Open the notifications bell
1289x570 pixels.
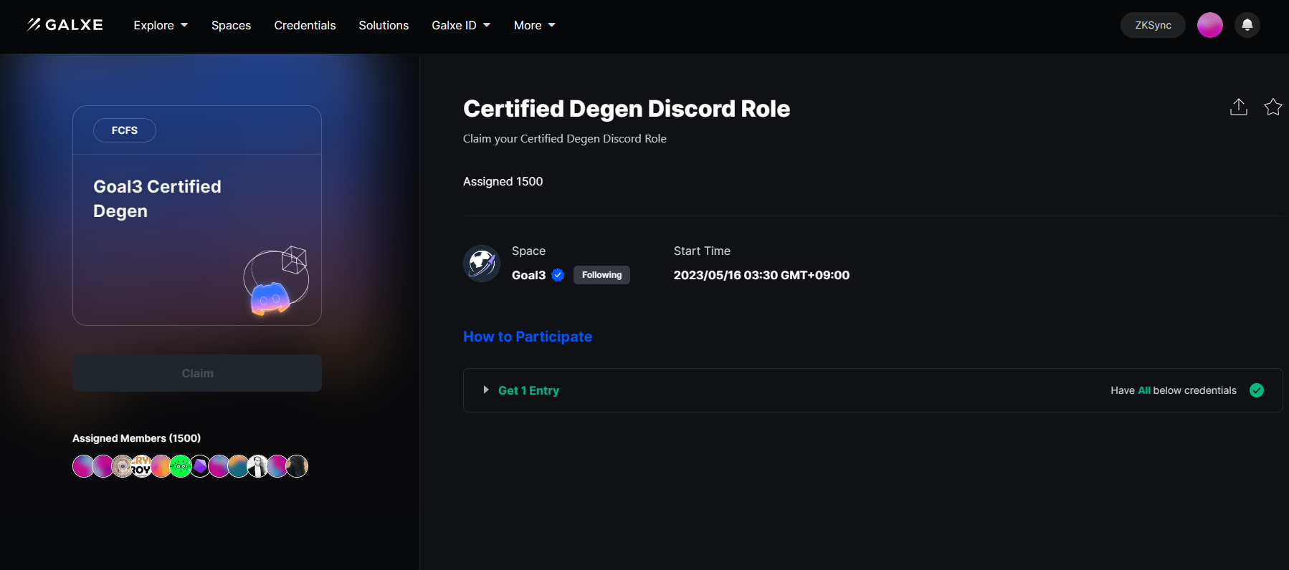1247,25
